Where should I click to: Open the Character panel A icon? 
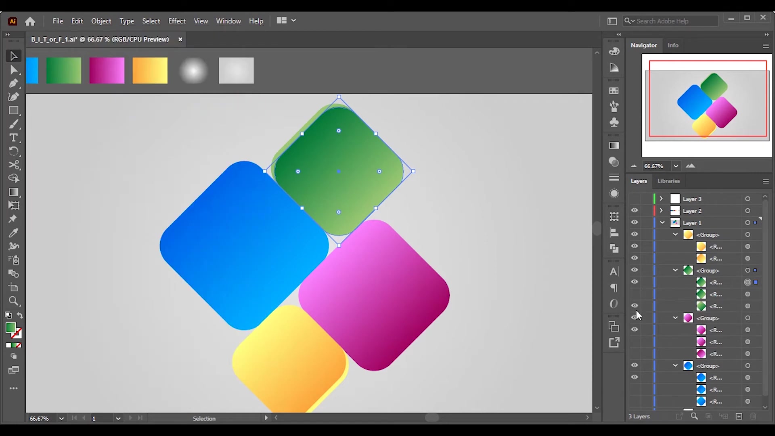coord(614,272)
